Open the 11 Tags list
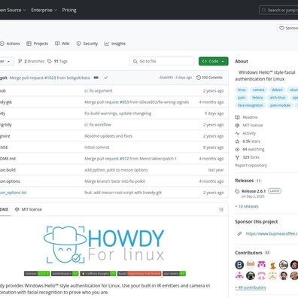Screen dimensions: 298x298 click(57, 61)
